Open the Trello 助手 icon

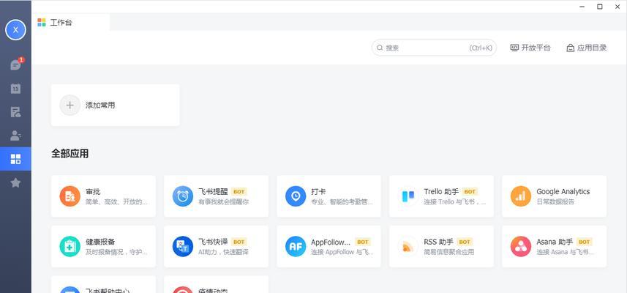(408, 196)
